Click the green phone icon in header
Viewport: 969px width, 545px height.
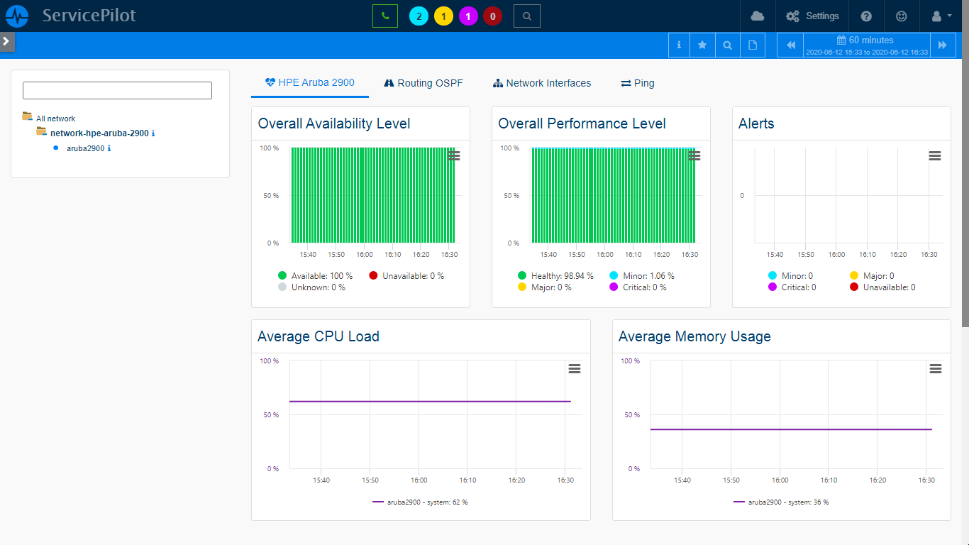coord(384,16)
